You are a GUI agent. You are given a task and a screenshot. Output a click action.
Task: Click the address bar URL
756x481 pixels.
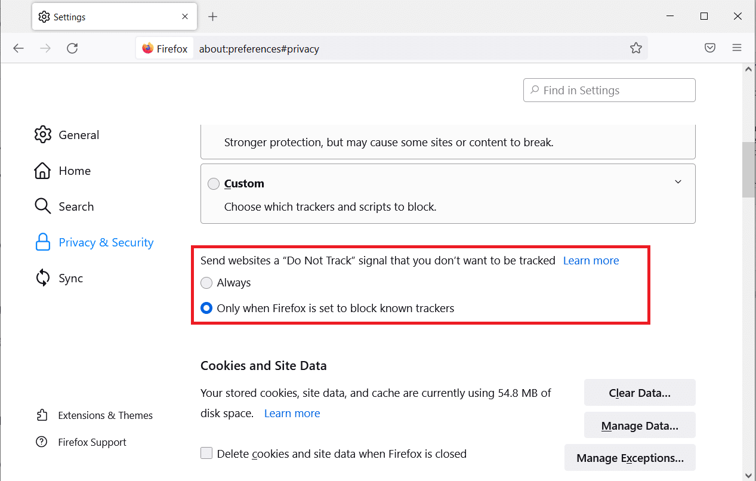[x=259, y=48]
